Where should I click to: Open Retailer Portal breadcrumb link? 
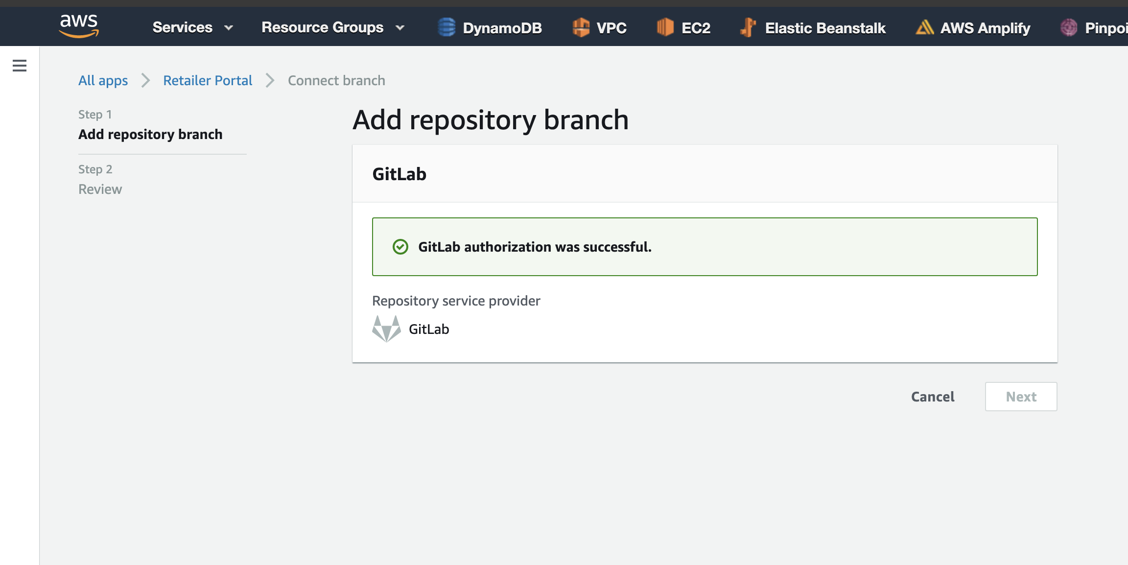[x=208, y=80]
